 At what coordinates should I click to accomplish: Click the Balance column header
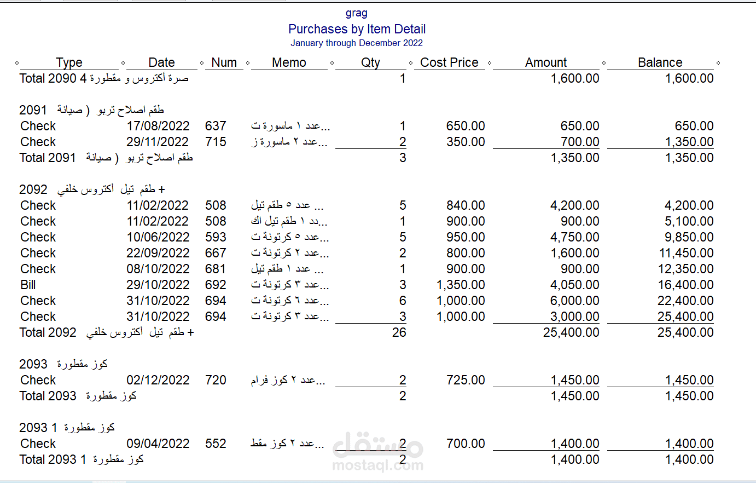point(660,62)
